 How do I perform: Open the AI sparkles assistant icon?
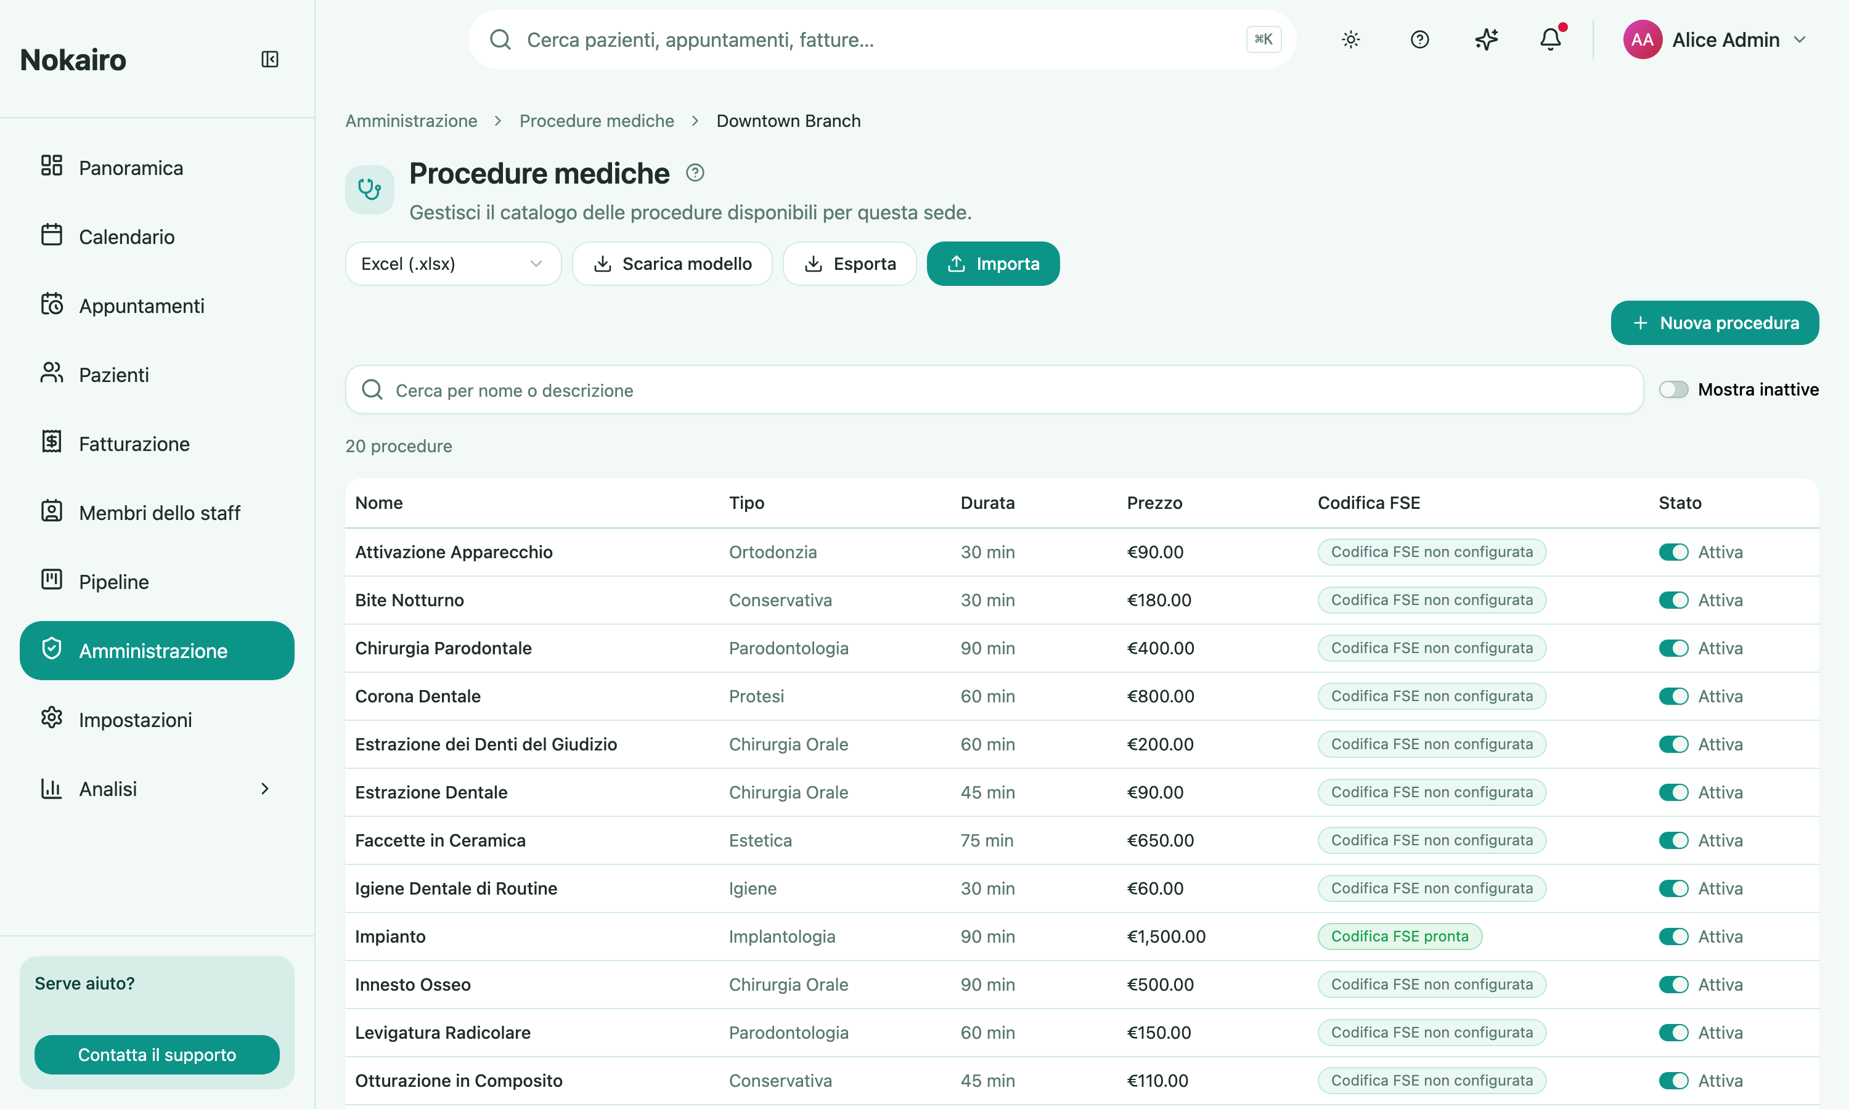1487,39
